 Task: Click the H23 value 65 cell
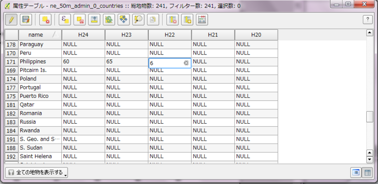click(x=127, y=62)
